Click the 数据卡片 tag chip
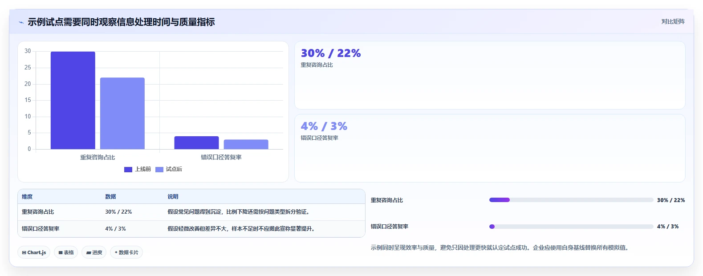The image size is (703, 276). pyautogui.click(x=126, y=252)
